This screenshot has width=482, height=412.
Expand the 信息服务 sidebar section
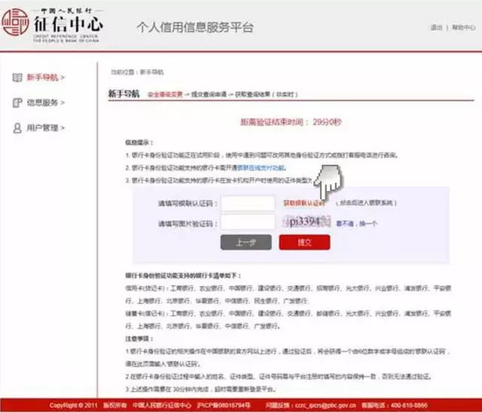pos(45,102)
